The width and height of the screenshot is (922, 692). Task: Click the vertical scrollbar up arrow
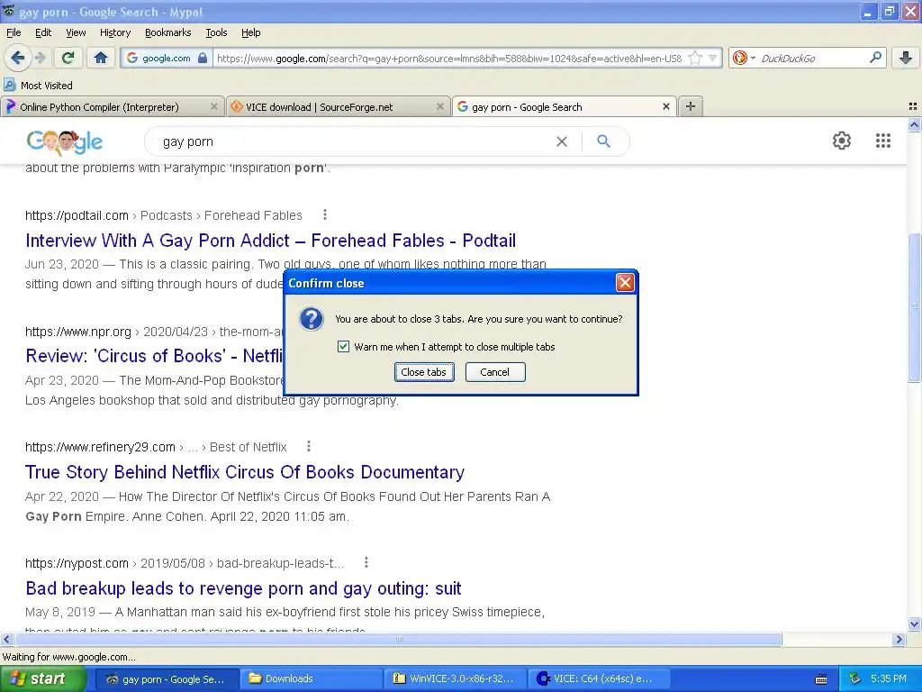915,124
